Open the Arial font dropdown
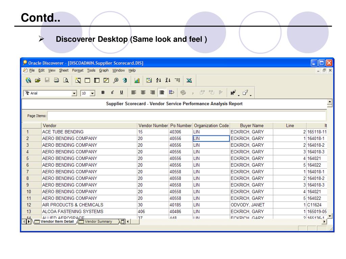This screenshot has height=259, width=346. pyautogui.click(x=74, y=93)
